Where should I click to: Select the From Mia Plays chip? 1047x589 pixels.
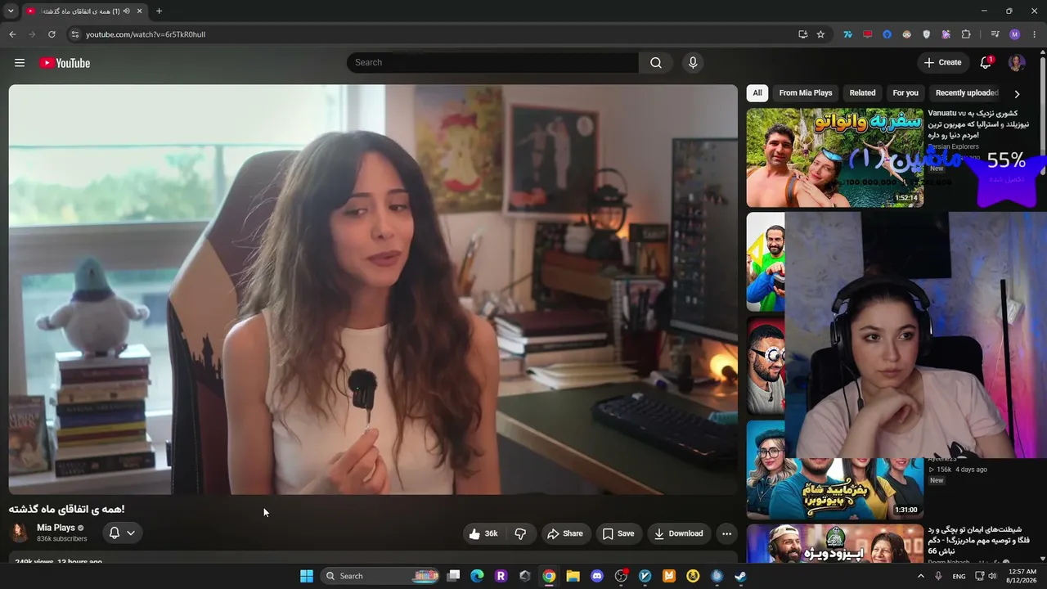coord(806,93)
